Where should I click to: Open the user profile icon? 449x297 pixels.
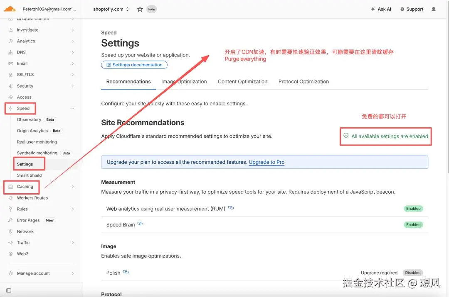click(434, 9)
